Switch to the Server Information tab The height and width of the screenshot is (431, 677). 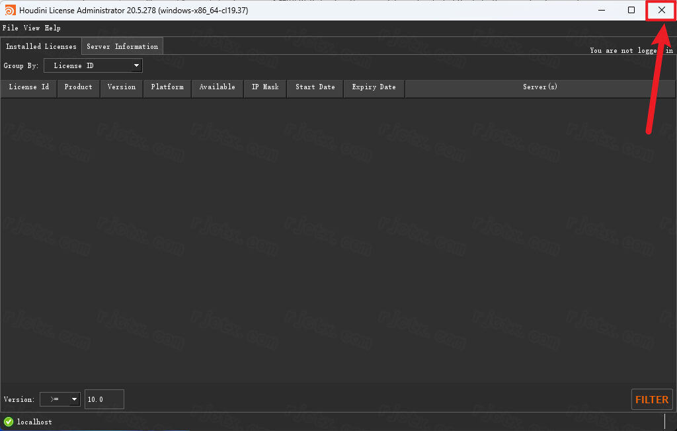122,46
